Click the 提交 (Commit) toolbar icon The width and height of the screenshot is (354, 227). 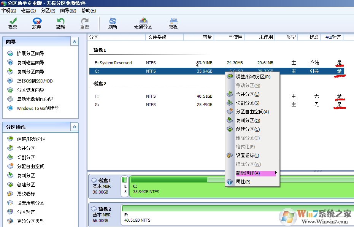(13, 24)
